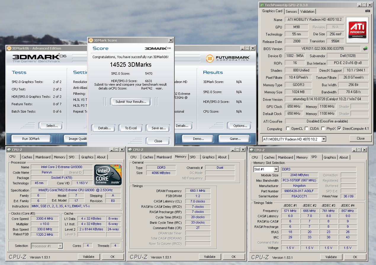Image resolution: width=376 pixels, height=265 pixels.
Task: Click the BIOS save chip icon
Action: tap(366, 48)
